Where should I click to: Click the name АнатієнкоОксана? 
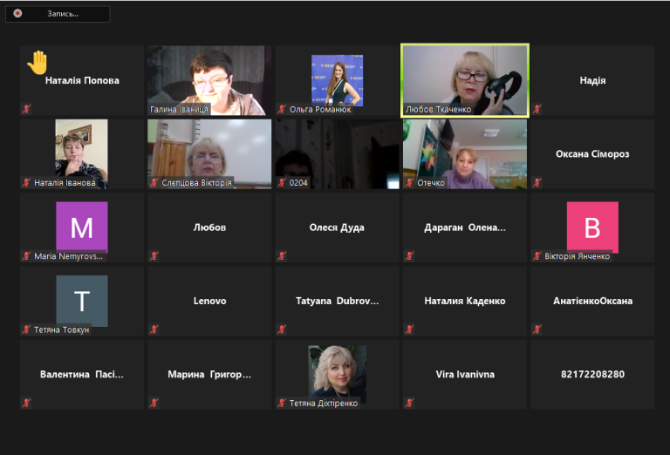click(592, 301)
